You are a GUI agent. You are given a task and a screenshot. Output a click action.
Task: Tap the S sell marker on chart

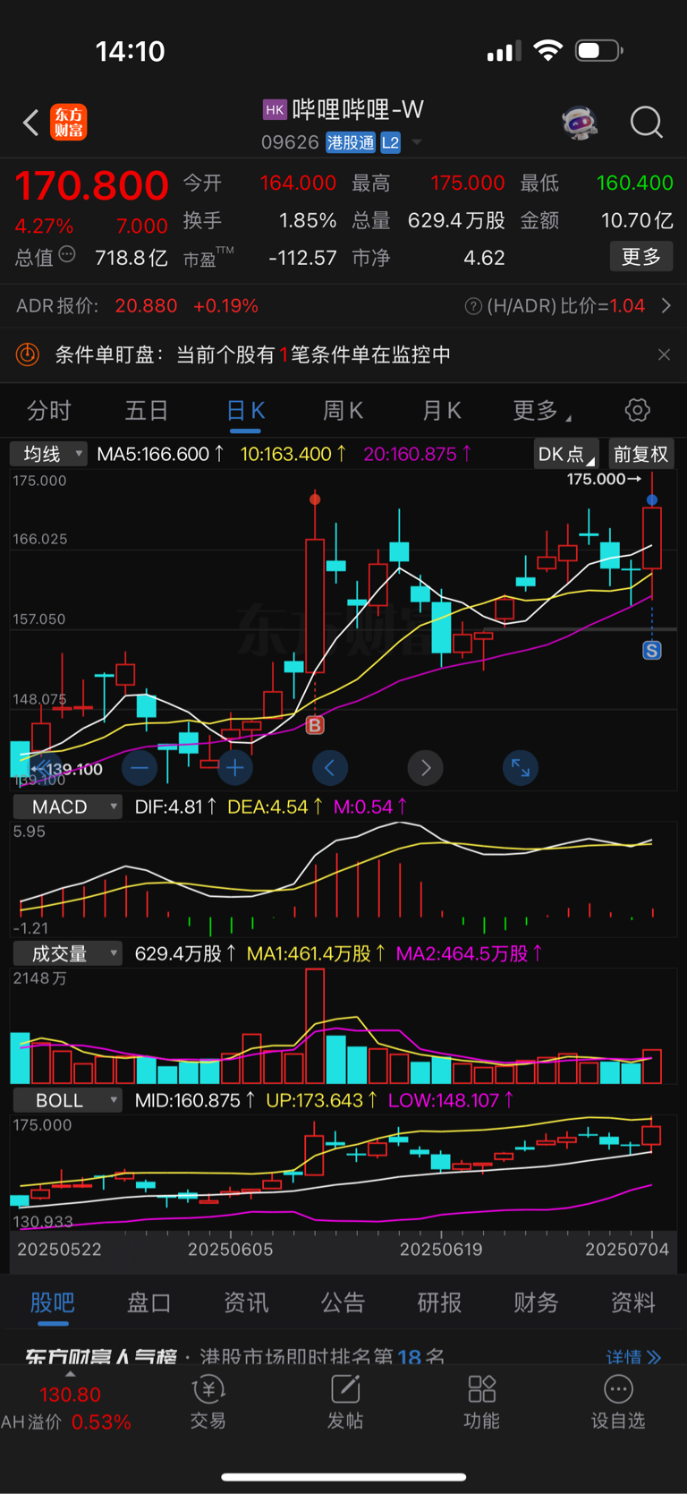(652, 651)
